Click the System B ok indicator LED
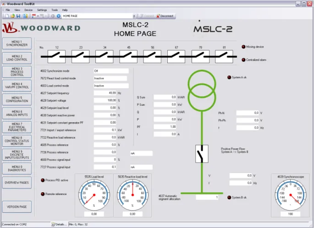 point(229,198)
